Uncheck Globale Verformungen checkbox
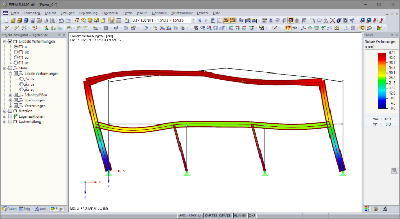The height and width of the screenshot is (219, 400). (x=10, y=41)
